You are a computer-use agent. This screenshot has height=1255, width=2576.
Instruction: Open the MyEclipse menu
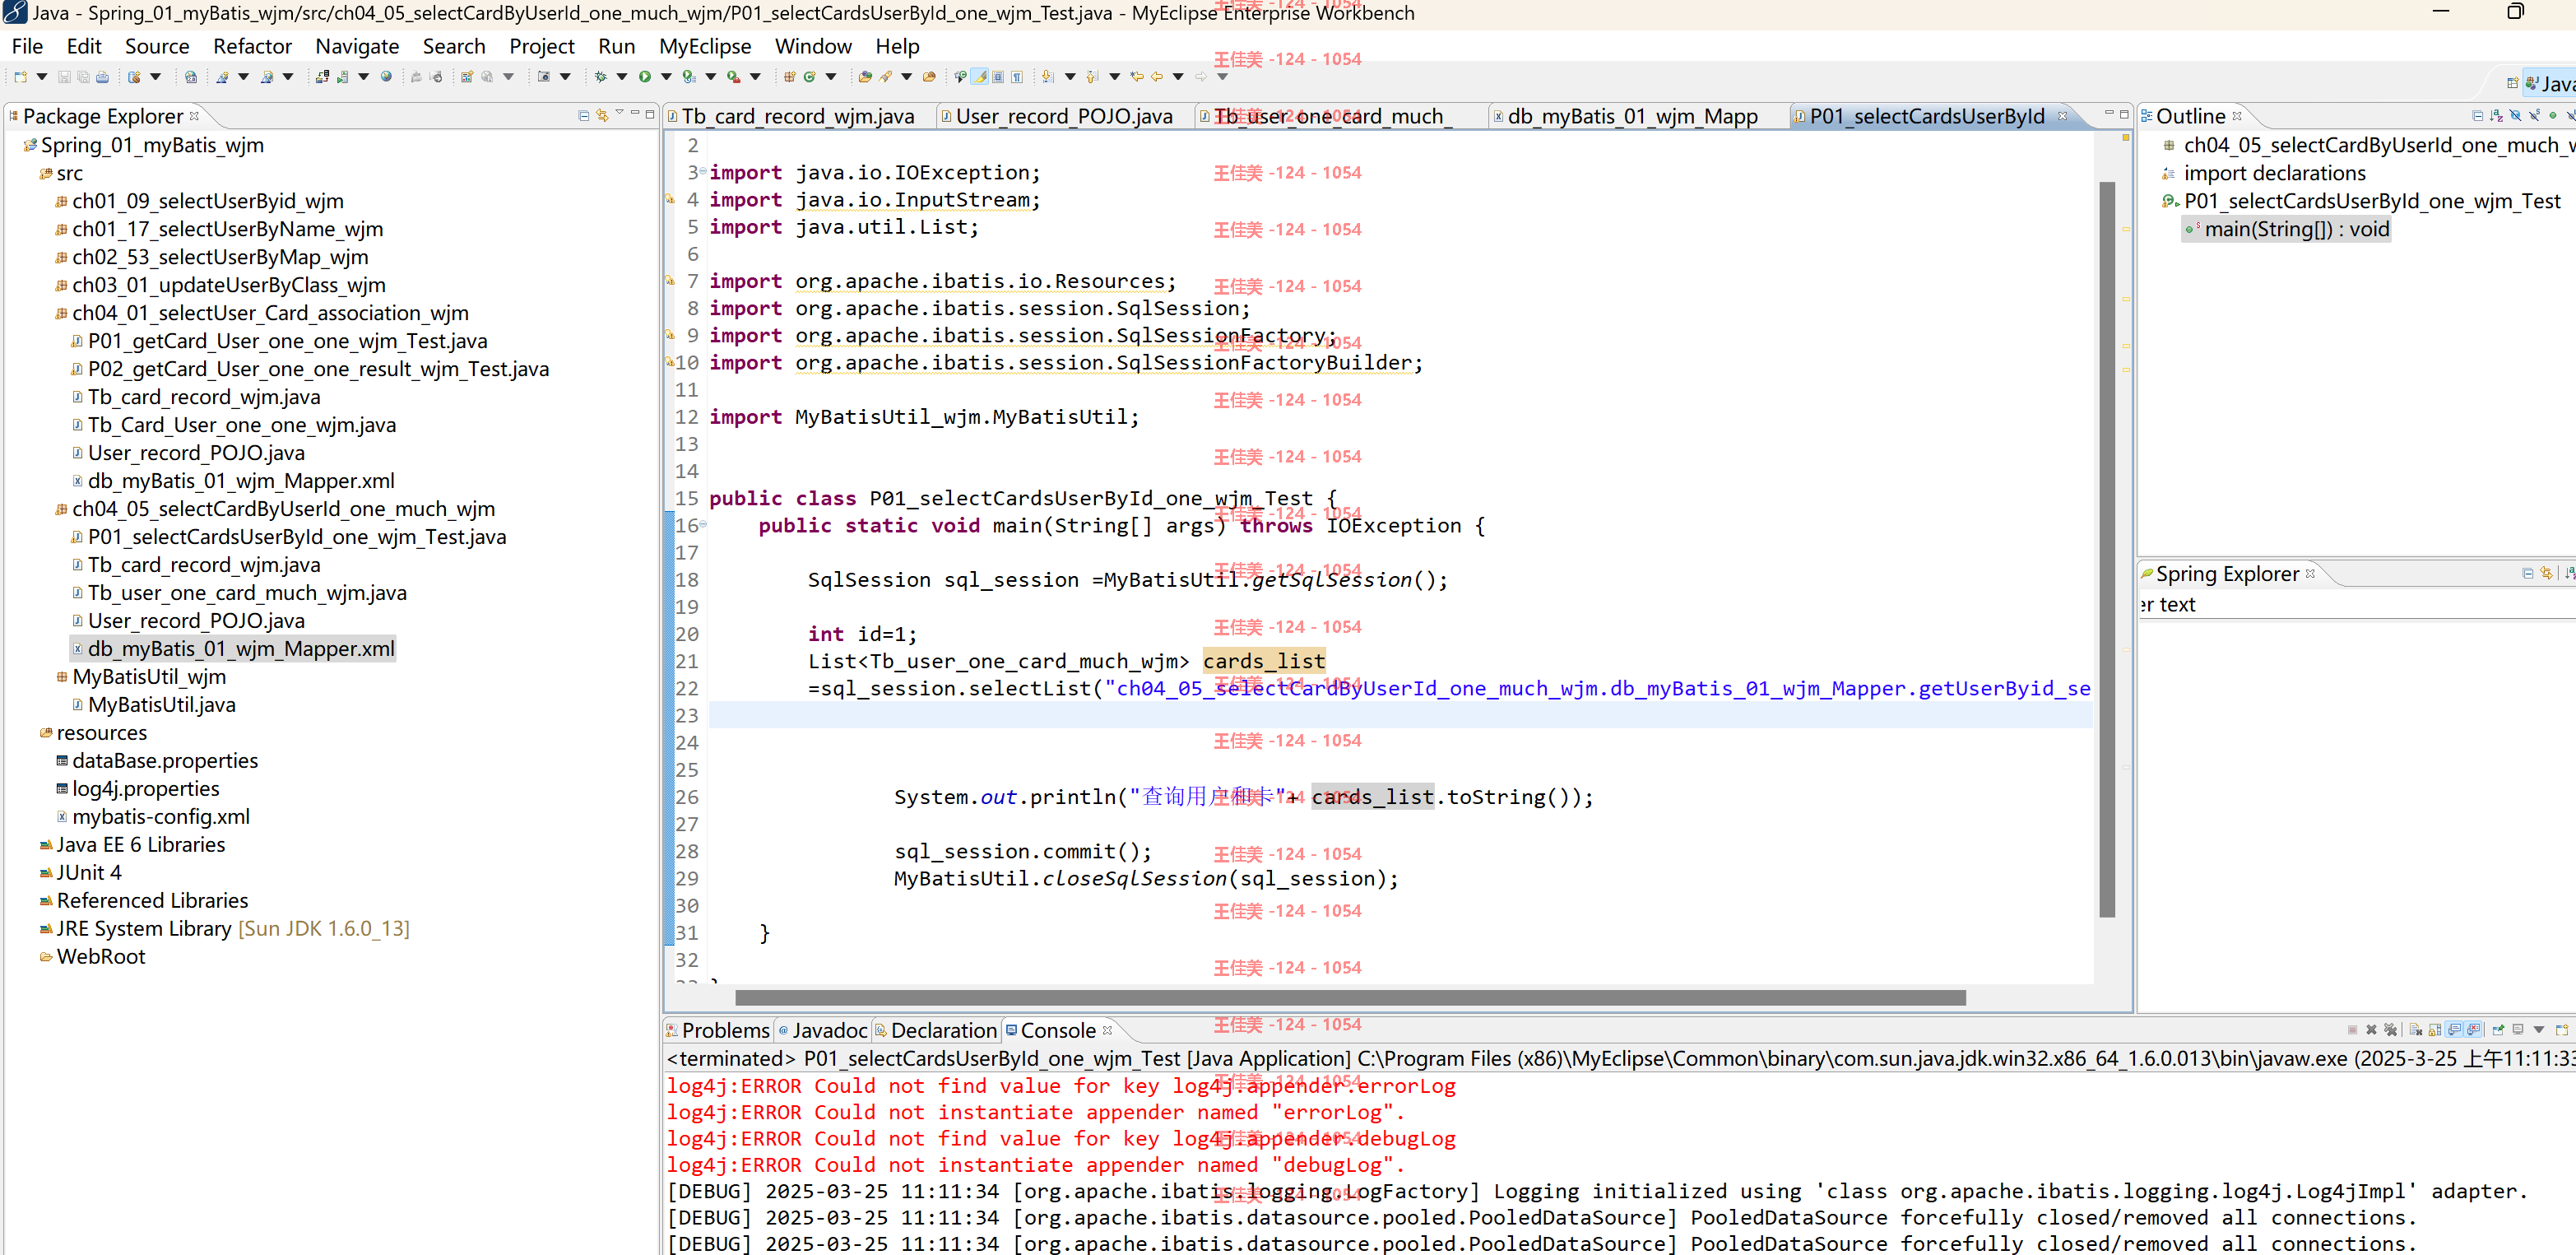[705, 46]
